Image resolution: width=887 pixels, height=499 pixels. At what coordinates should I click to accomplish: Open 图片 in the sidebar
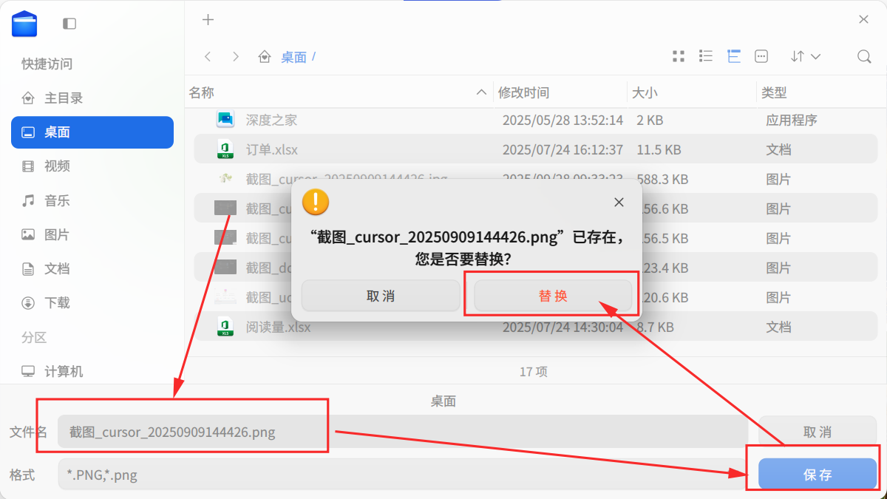[x=92, y=234]
